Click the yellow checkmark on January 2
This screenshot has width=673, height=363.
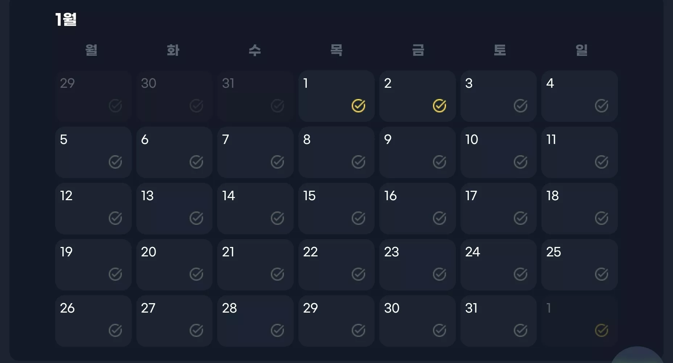point(439,106)
